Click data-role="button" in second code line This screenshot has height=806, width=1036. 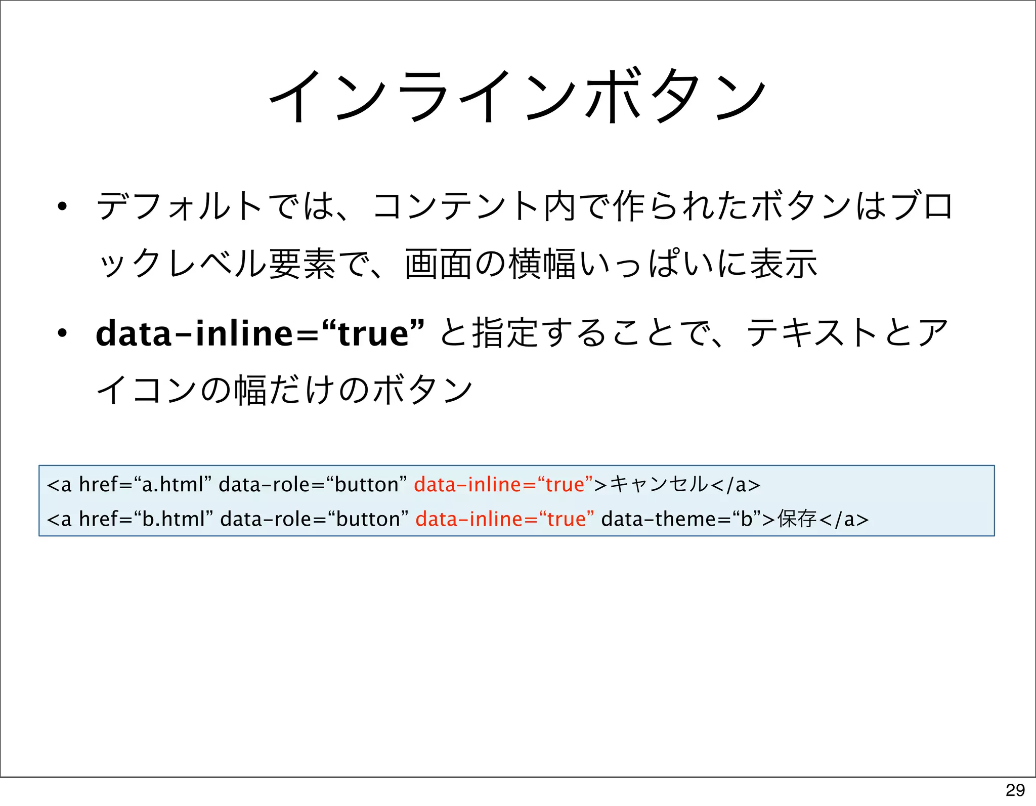pyautogui.click(x=314, y=519)
